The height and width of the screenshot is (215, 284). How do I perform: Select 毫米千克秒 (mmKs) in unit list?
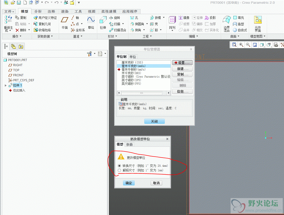[x=144, y=66]
